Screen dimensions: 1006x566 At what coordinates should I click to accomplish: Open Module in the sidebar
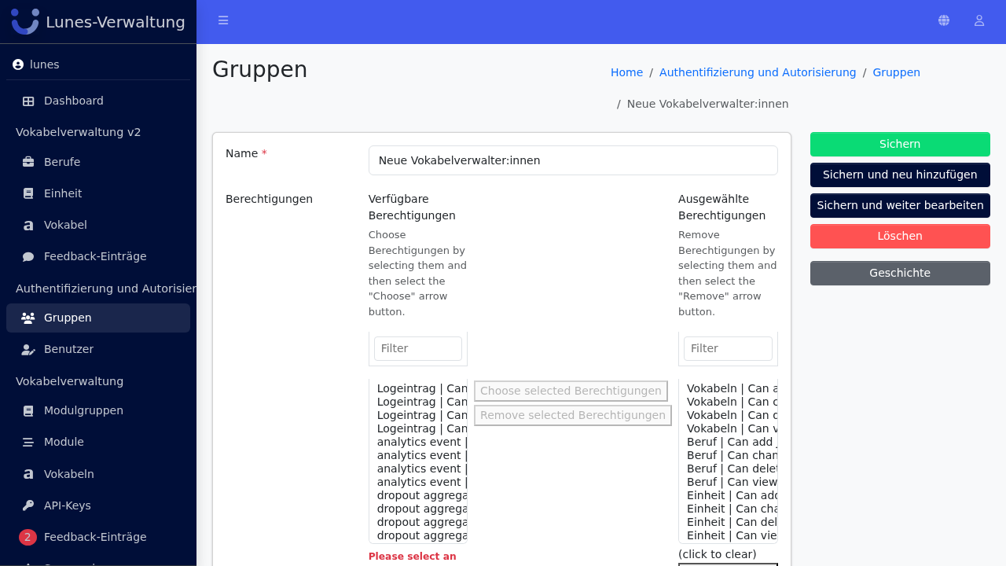click(98, 442)
